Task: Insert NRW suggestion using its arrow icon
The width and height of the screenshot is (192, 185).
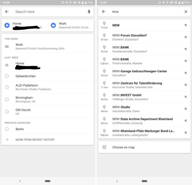Action: (x=186, y=25)
